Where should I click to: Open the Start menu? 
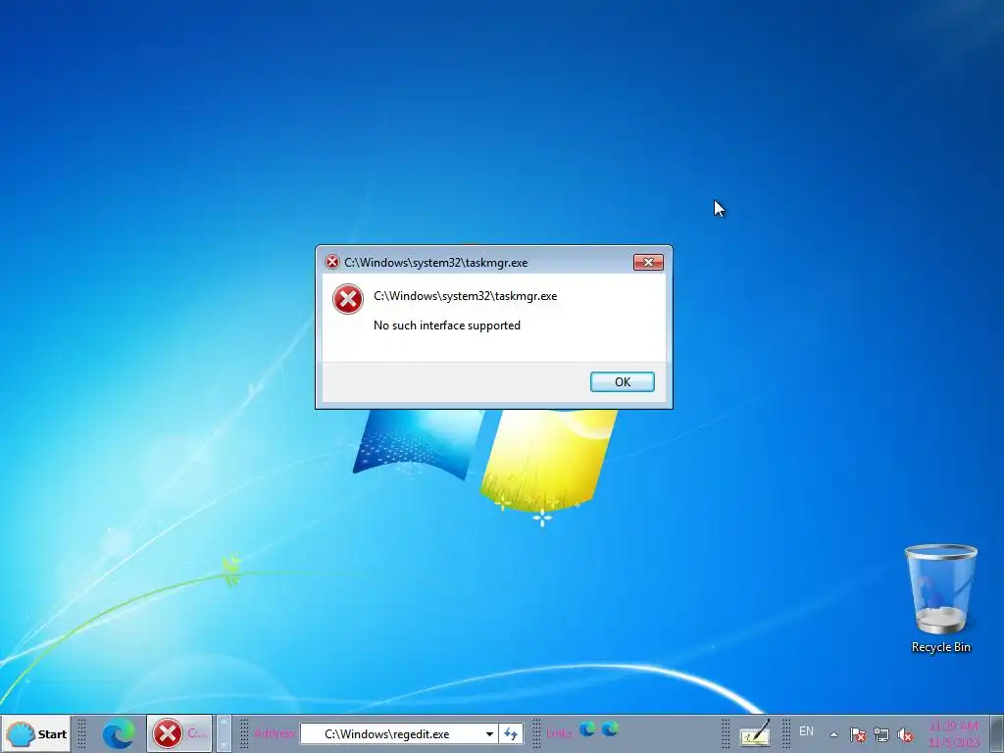point(36,733)
